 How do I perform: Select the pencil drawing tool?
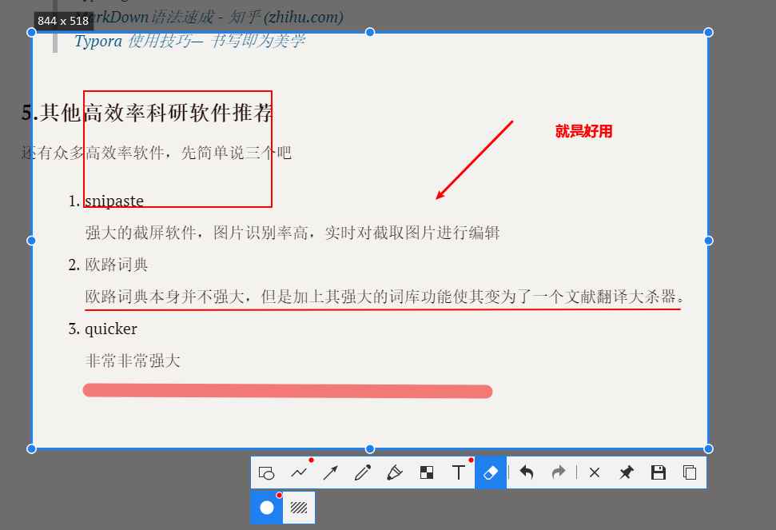coord(363,472)
